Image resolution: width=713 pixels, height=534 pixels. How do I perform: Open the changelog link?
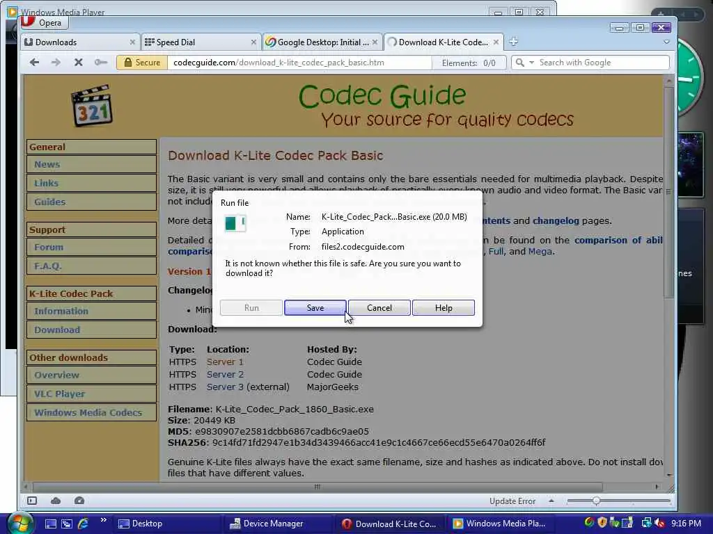click(556, 221)
